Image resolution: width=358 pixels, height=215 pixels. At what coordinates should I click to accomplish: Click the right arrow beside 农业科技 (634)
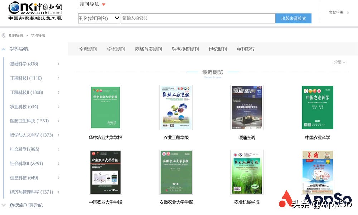[x=58, y=107]
